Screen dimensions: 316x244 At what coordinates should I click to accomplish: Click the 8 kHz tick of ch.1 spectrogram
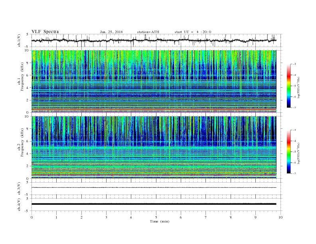28,63
